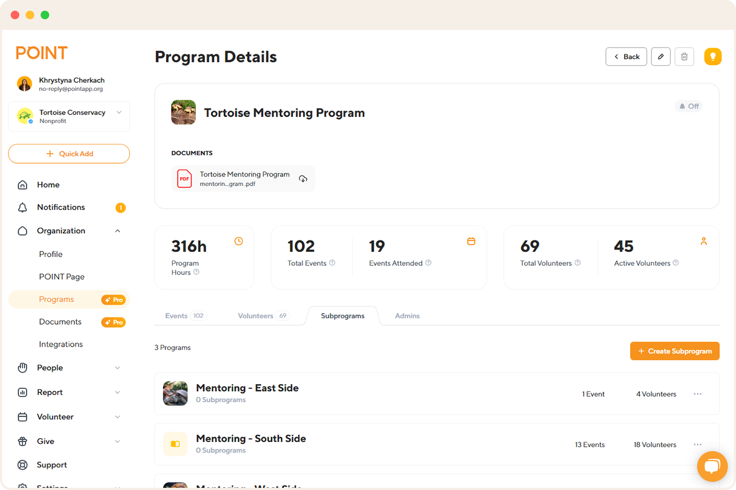Expand the Volunteer sidebar section
736x490 pixels.
point(118,417)
